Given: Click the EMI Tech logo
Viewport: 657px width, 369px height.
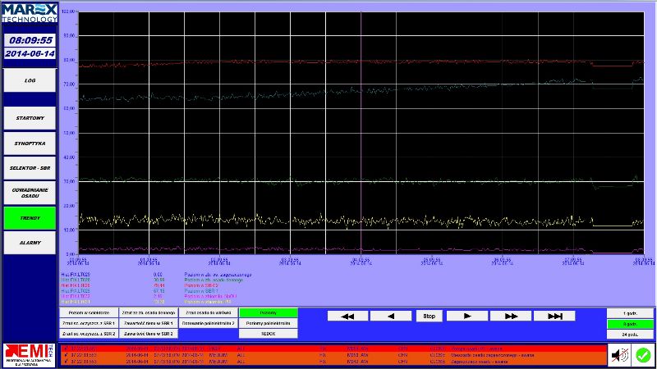Looking at the screenshot, I should coord(29,354).
